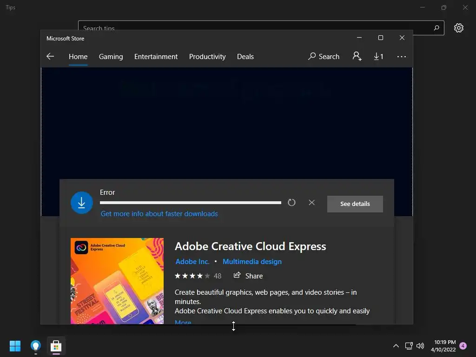
Task: Open clock and date in taskbar
Action: click(x=443, y=346)
